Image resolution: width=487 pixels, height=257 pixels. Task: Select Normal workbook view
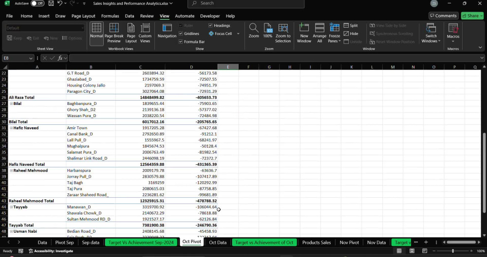pos(96,34)
